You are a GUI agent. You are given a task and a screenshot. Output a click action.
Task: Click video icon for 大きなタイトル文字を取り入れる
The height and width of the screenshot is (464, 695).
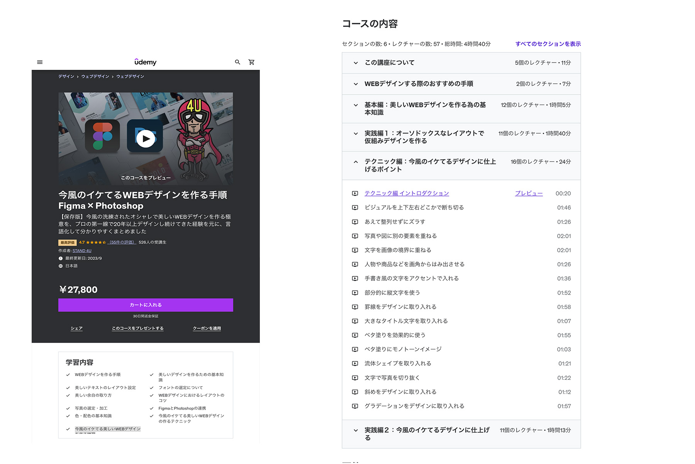point(355,321)
